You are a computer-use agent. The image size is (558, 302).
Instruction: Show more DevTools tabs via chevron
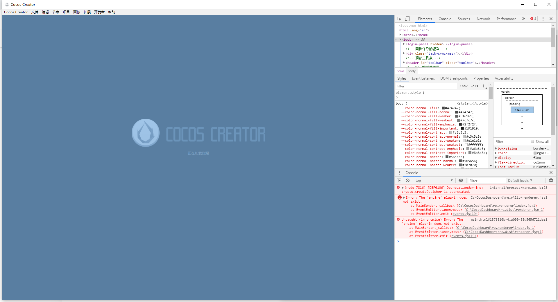pos(523,19)
